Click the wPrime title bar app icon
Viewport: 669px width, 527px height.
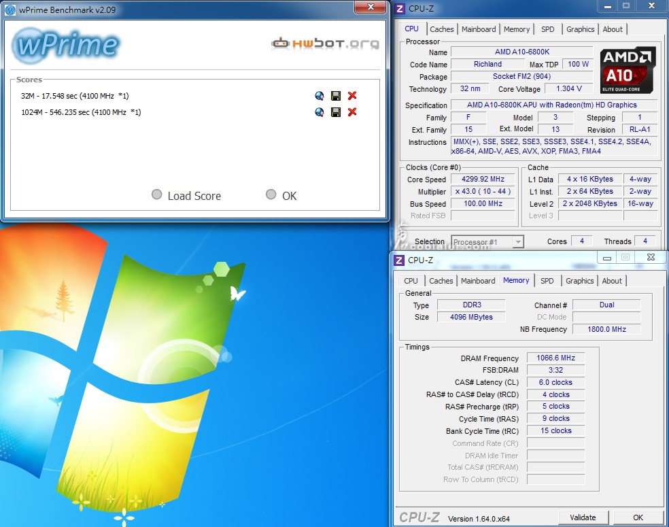[10, 10]
